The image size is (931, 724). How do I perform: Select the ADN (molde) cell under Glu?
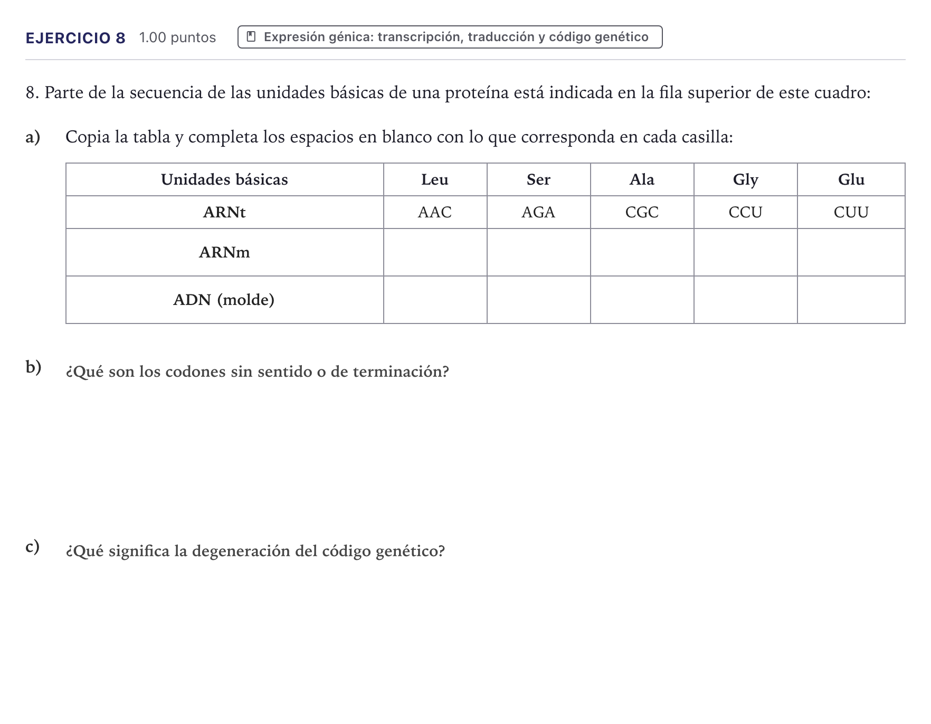(x=851, y=300)
